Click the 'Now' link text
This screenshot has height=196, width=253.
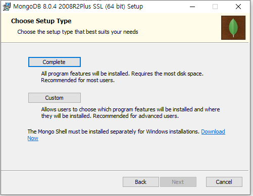[x=33, y=138]
